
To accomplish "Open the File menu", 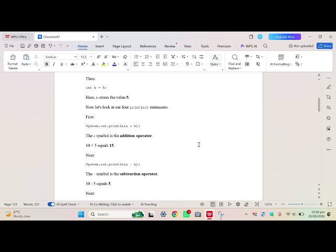I will pos(9,46).
